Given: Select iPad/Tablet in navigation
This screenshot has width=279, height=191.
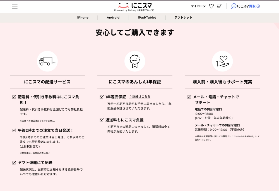Looking at the screenshot, I should click(x=147, y=18).
